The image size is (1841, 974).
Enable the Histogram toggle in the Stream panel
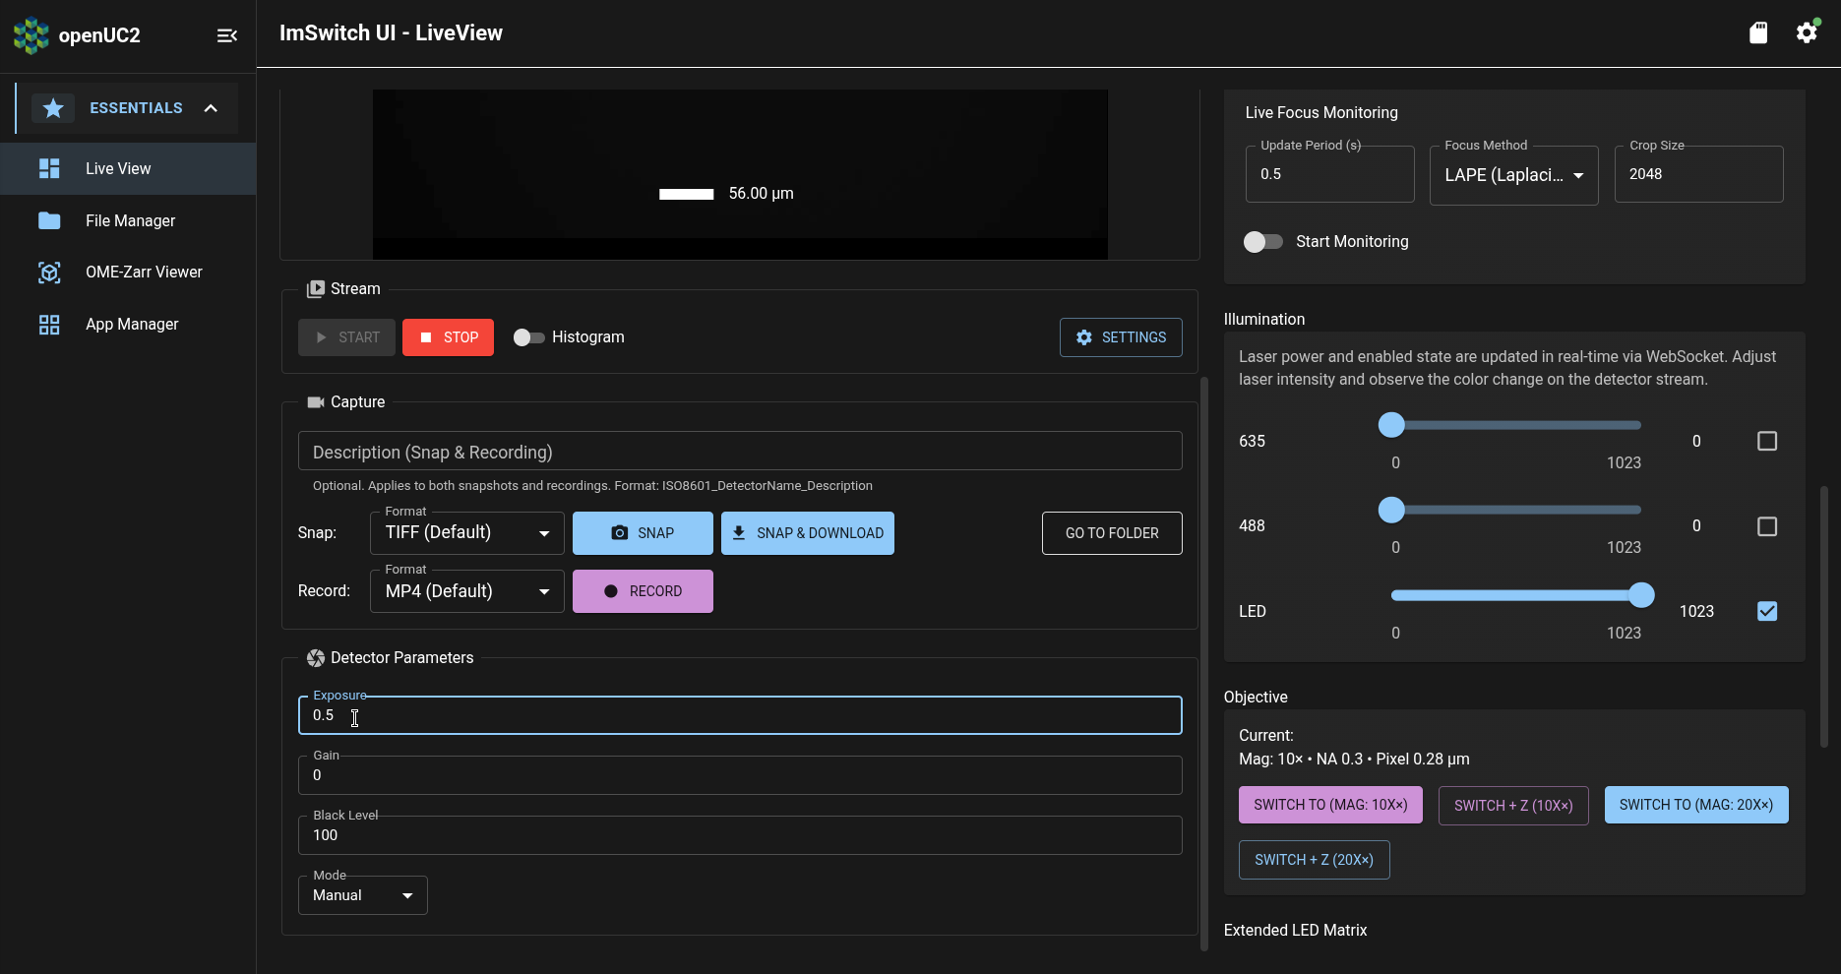tap(528, 336)
